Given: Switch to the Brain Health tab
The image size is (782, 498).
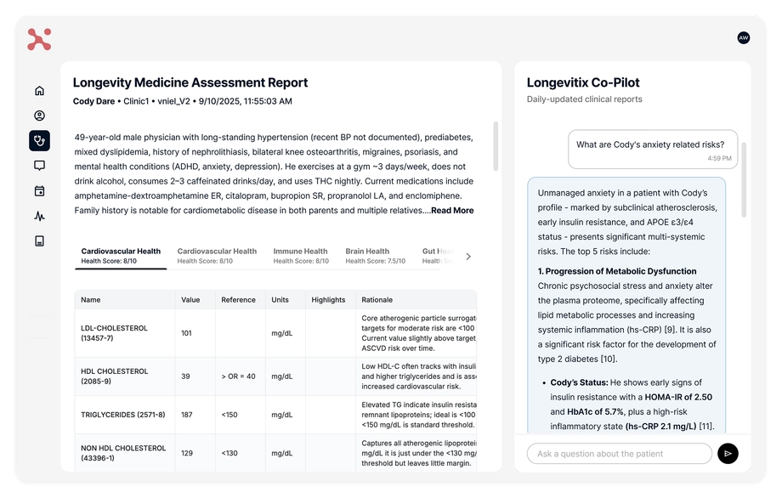Looking at the screenshot, I should click(367, 255).
